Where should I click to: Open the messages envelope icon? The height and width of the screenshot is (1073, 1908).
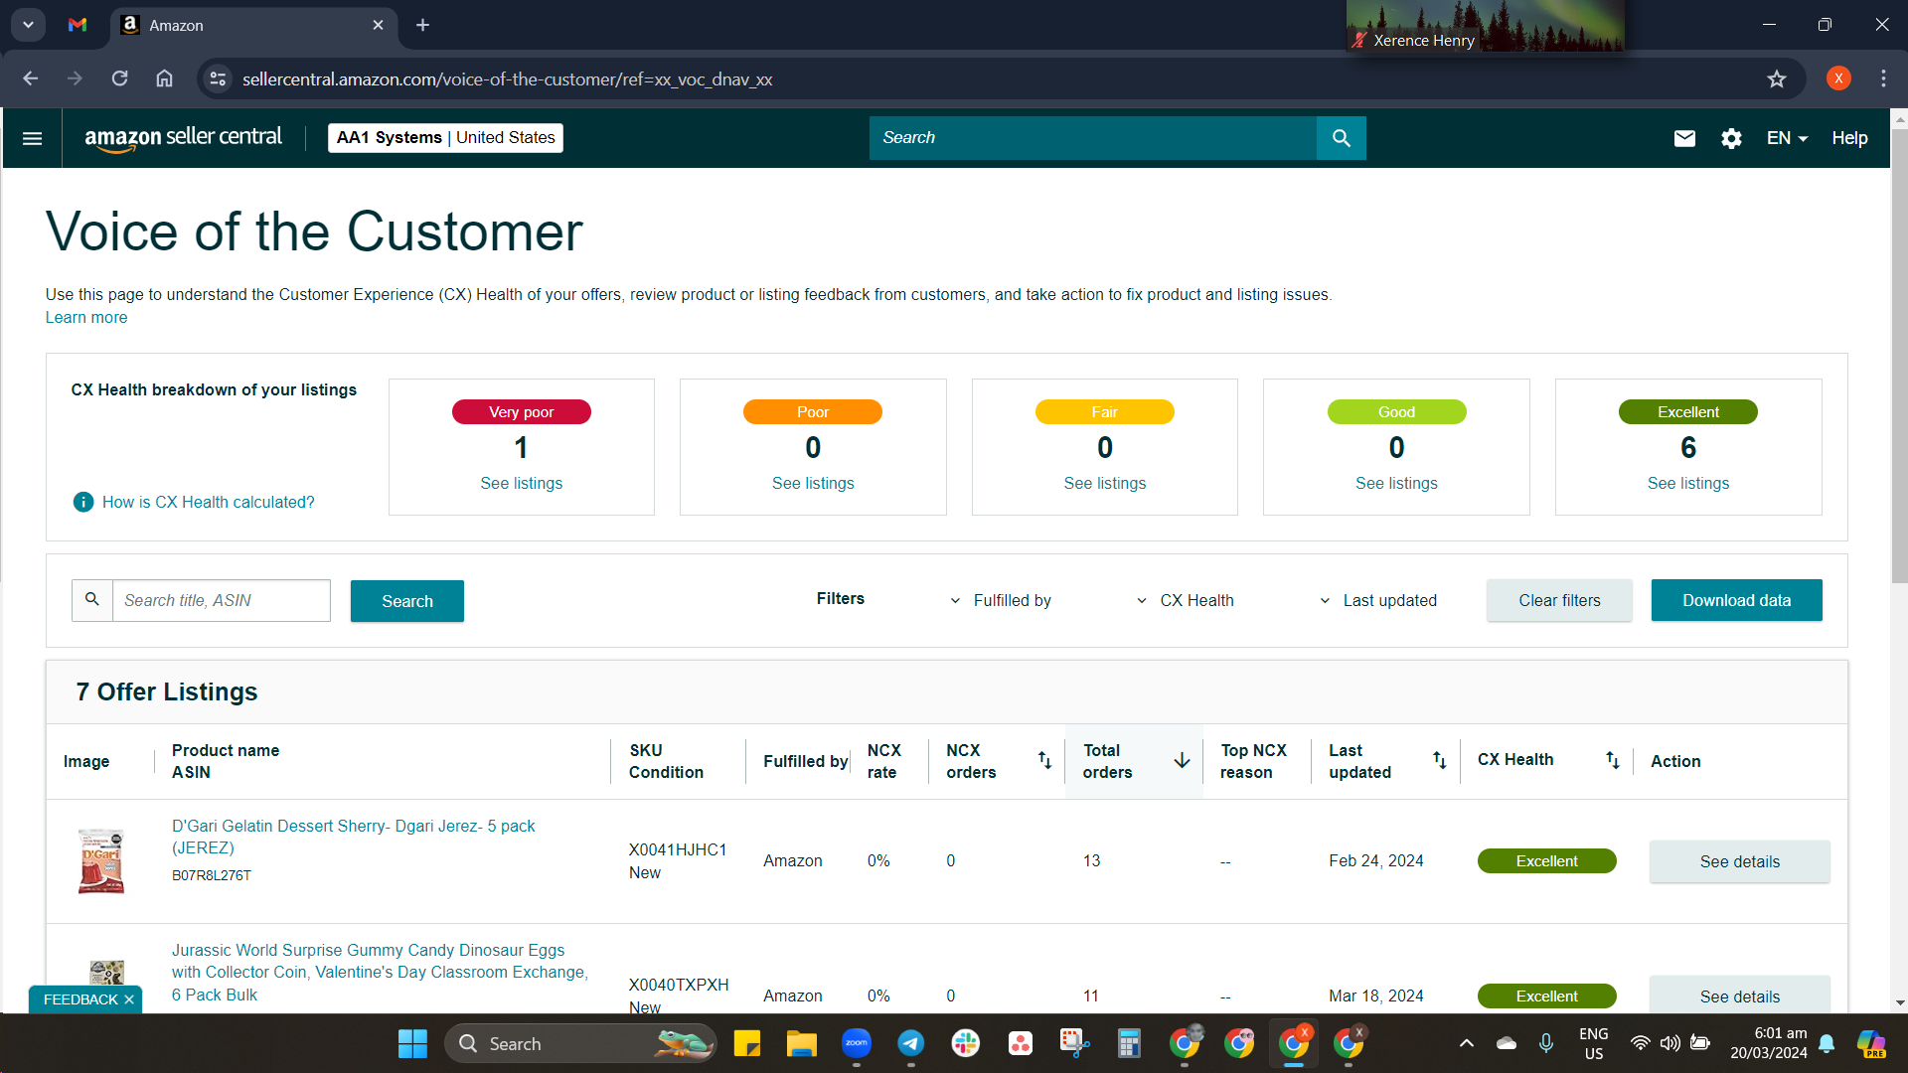pos(1684,138)
